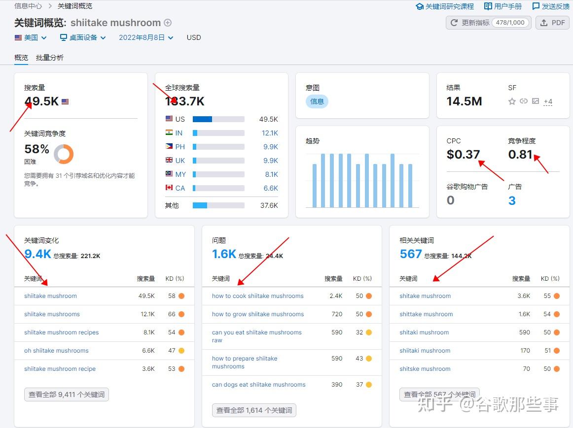Image resolution: width=573 pixels, height=428 pixels.
Task: Click the link SERP feature icon
Action: point(524,101)
